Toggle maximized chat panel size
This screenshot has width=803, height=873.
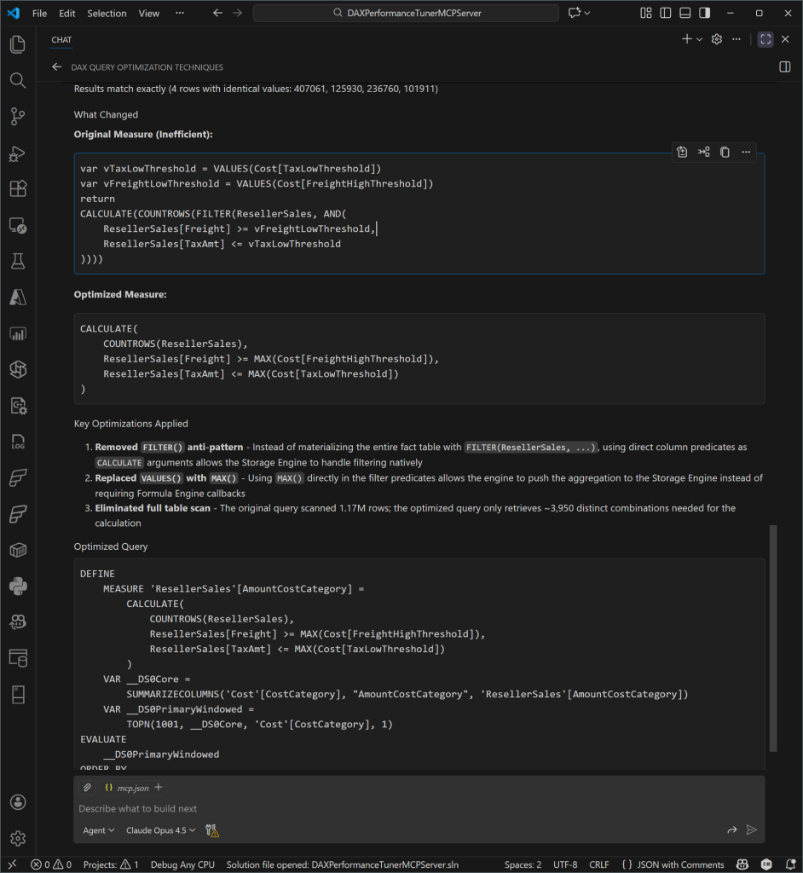click(765, 39)
